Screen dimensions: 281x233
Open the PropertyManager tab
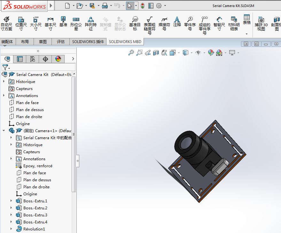(20, 59)
